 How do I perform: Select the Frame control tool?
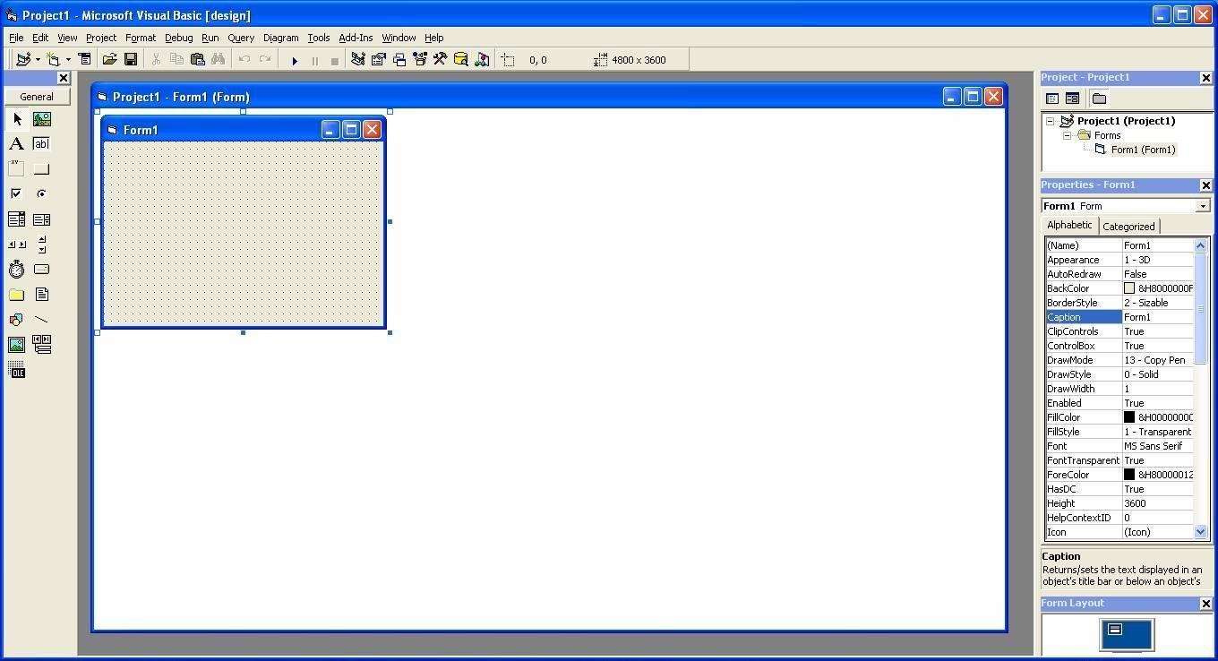pos(17,169)
